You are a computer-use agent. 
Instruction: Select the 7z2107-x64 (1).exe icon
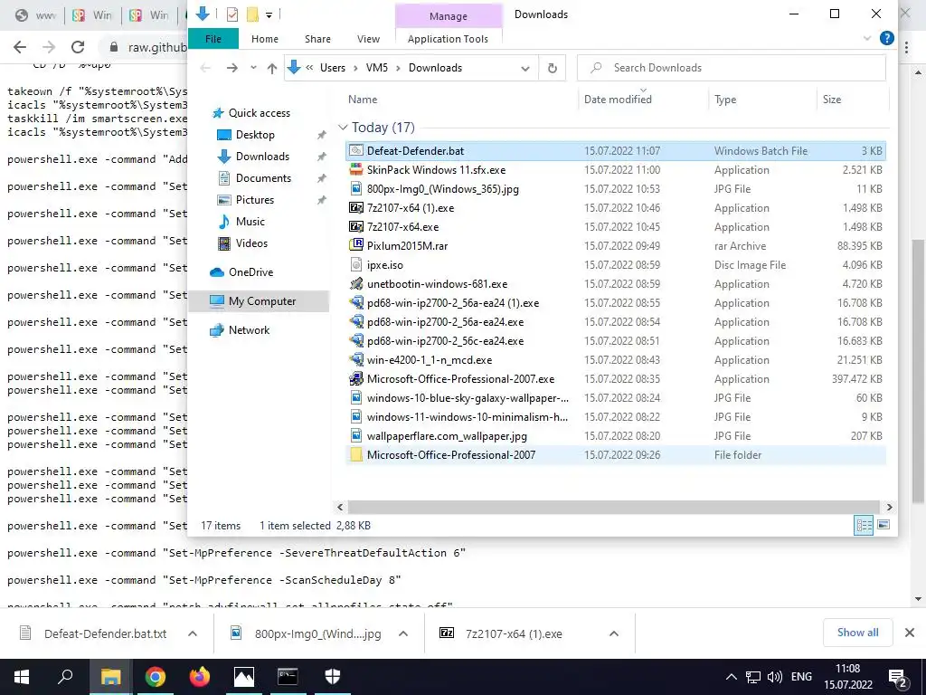coord(355,207)
